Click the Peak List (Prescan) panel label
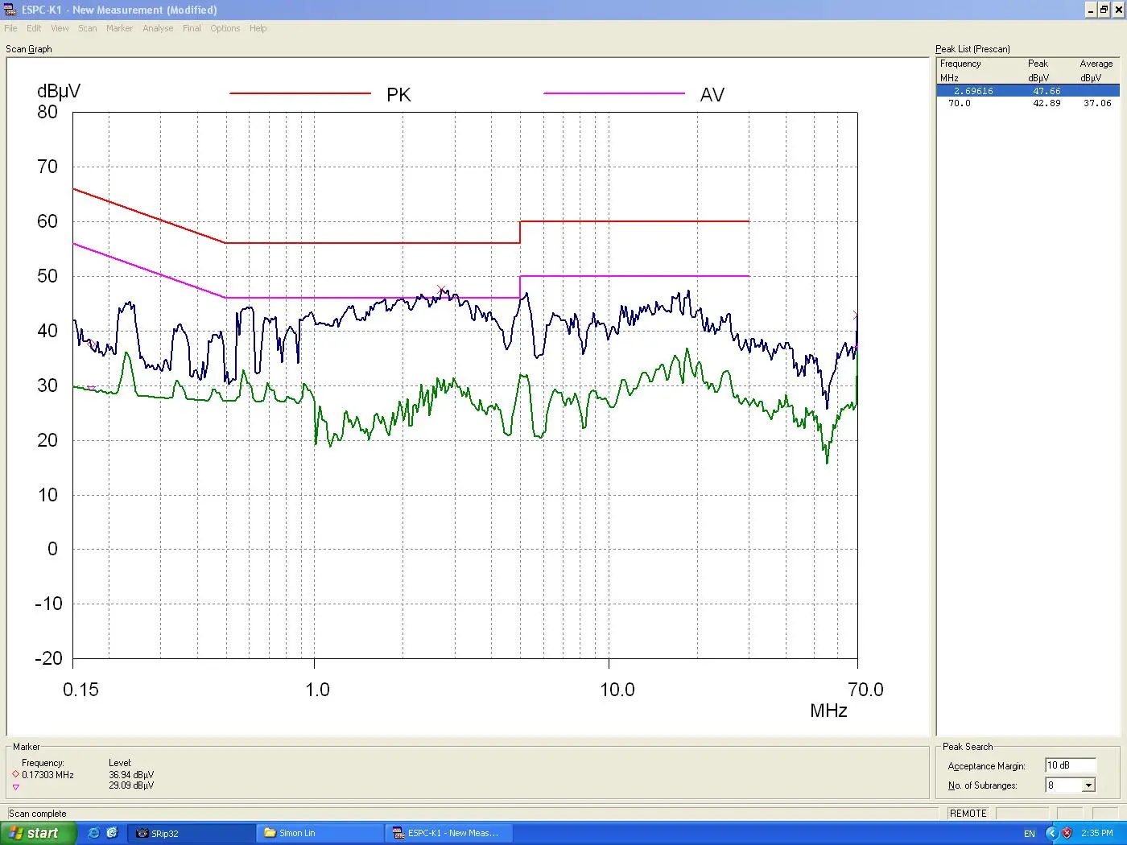The height and width of the screenshot is (845, 1127). pos(972,49)
